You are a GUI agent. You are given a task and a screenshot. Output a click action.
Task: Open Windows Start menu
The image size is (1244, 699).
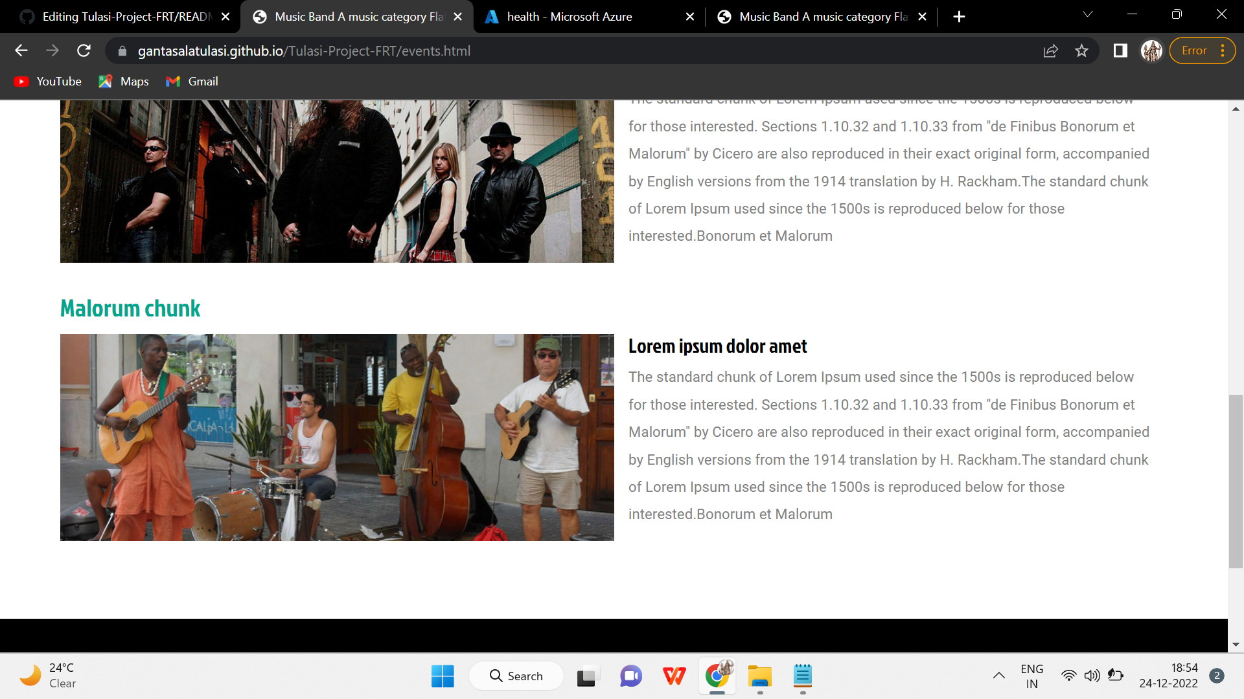(443, 676)
